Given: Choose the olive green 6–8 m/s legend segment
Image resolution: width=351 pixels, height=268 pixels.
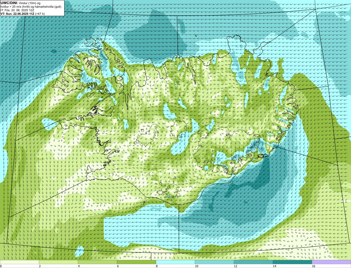Looking at the screenshot, I should click(x=137, y=262).
